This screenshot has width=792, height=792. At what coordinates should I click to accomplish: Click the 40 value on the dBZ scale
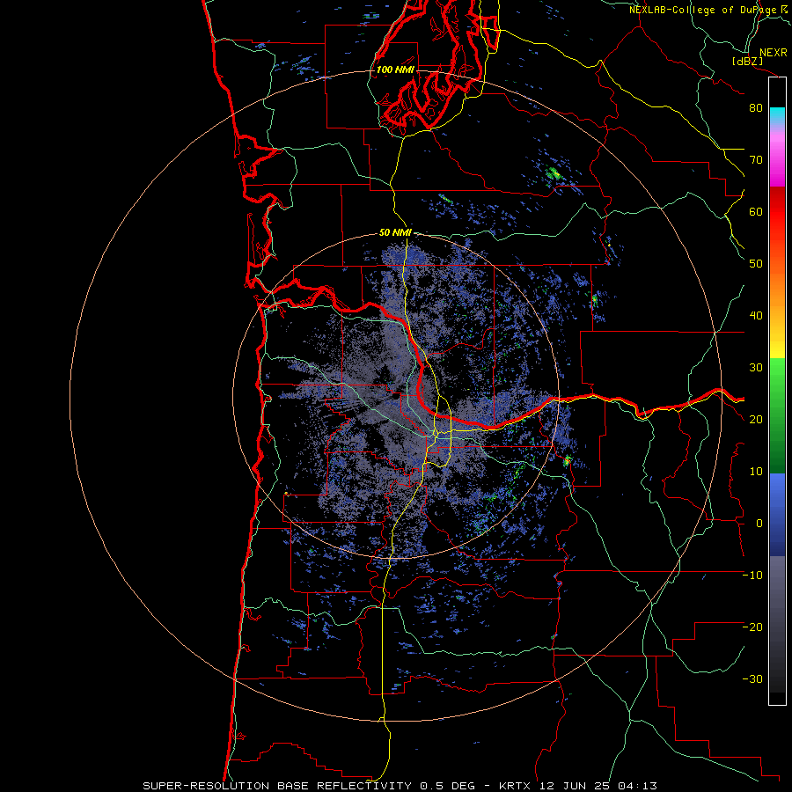pyautogui.click(x=756, y=316)
